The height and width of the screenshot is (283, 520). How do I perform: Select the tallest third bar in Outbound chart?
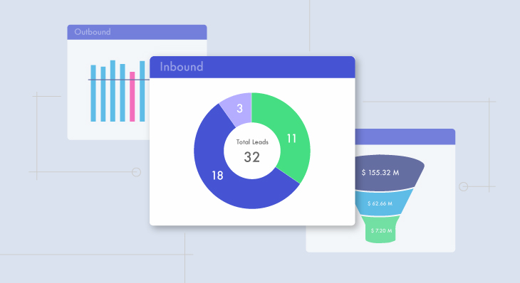tap(113, 91)
